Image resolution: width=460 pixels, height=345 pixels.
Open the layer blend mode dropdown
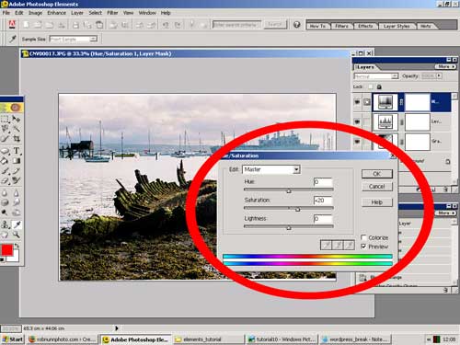376,75
